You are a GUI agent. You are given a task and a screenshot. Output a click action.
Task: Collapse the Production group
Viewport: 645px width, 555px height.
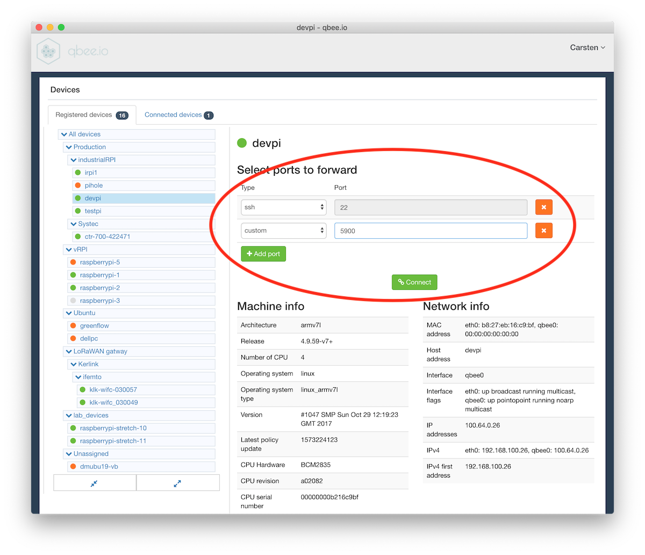69,147
